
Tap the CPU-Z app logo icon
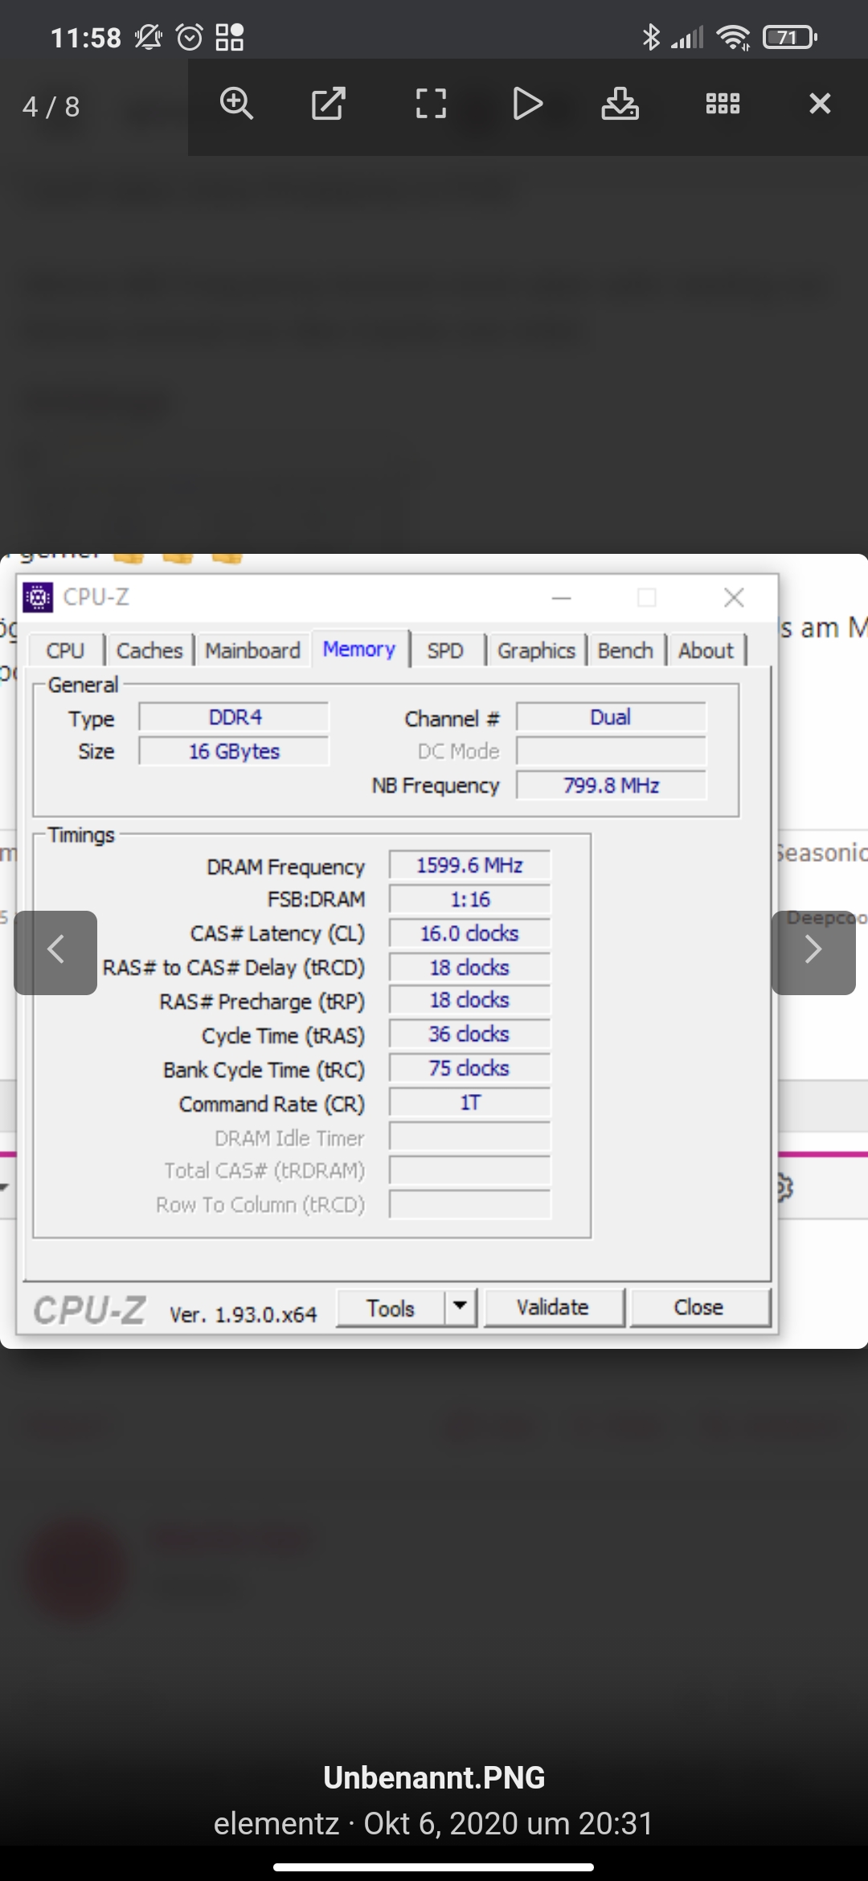pyautogui.click(x=38, y=597)
